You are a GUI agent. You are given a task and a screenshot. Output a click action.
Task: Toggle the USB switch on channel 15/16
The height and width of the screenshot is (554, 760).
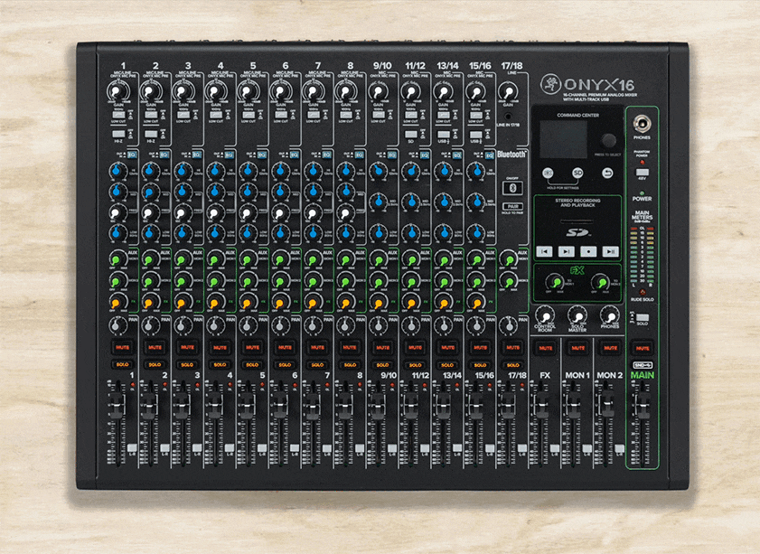(x=476, y=135)
